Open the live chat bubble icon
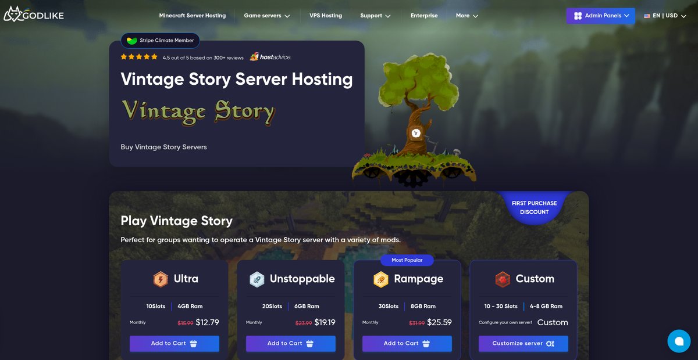This screenshot has width=698, height=360. (679, 341)
